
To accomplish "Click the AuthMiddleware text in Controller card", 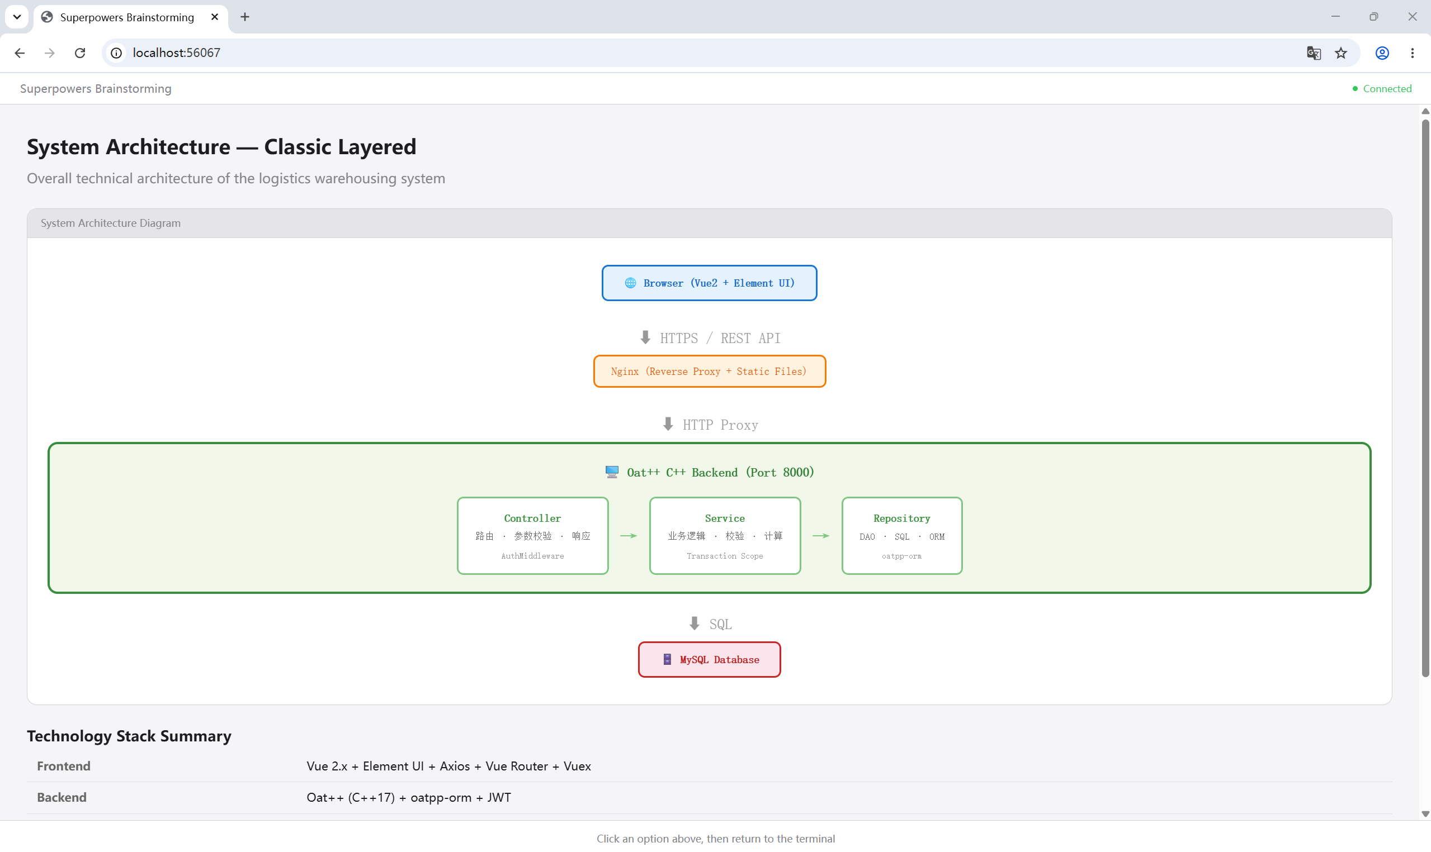I will 532,556.
